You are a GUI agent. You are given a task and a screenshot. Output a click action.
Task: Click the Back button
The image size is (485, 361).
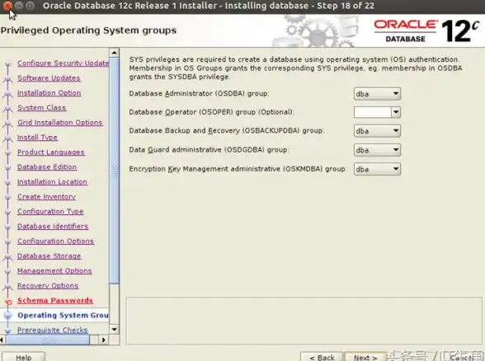click(x=322, y=358)
